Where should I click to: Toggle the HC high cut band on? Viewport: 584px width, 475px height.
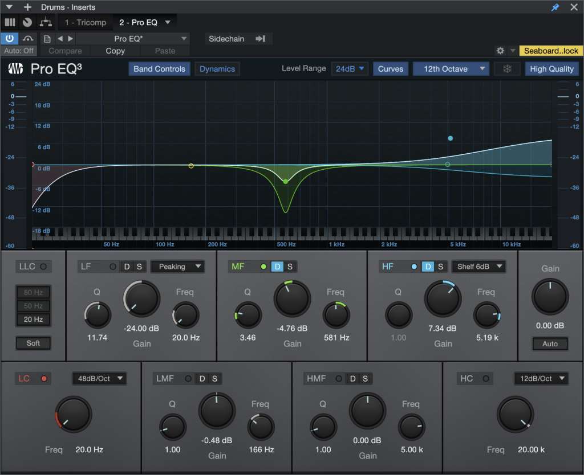tap(485, 379)
